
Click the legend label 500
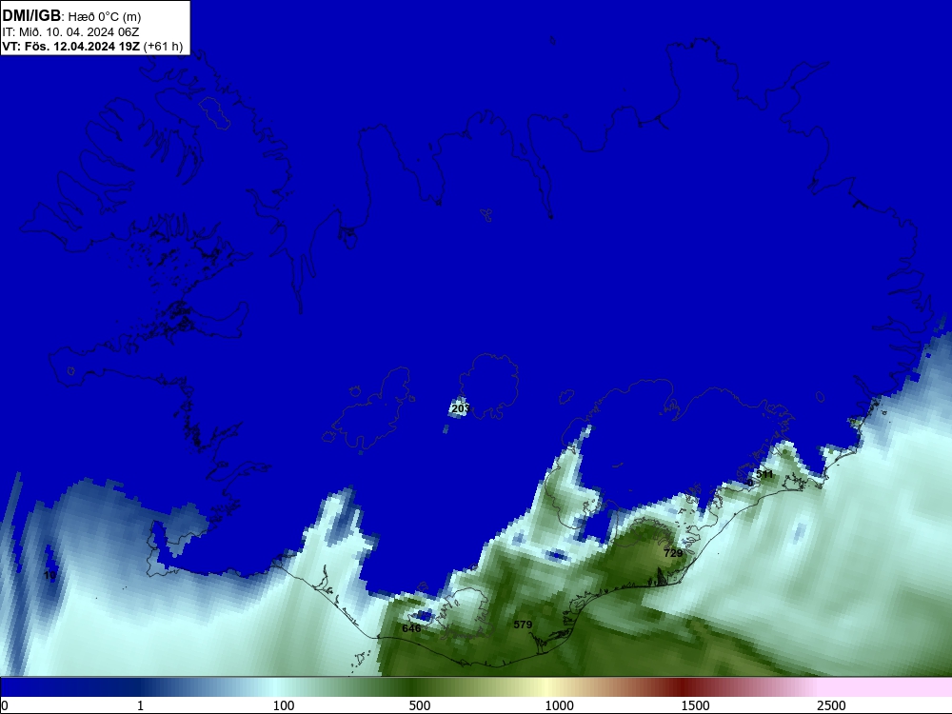[420, 705]
